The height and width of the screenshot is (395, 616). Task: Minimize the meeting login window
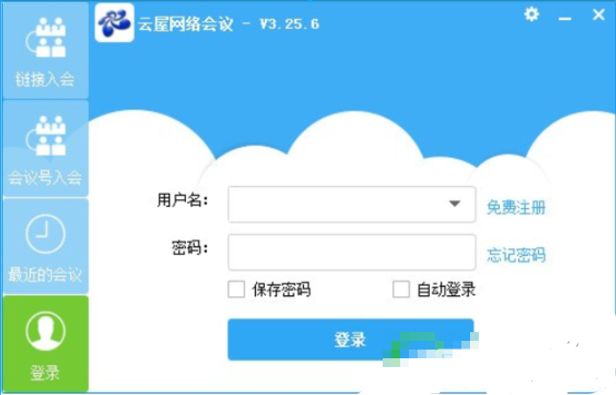tap(565, 17)
